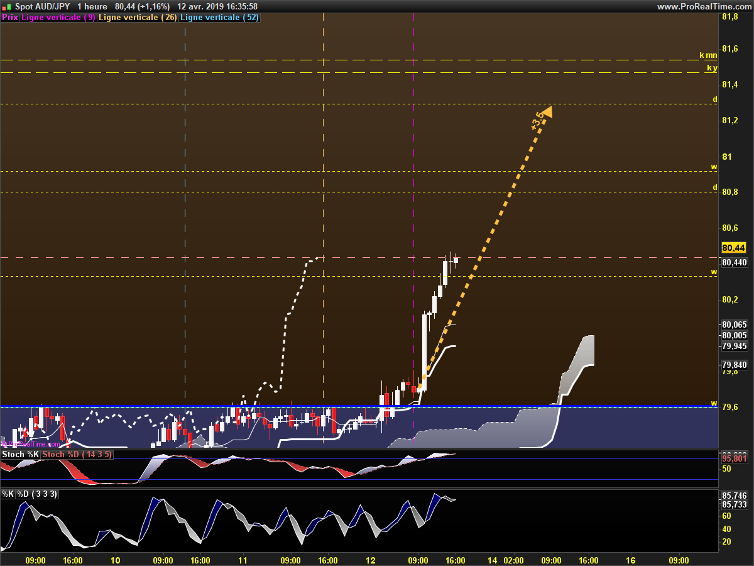The width and height of the screenshot is (754, 566).
Task: Click the '%D (3 3 3)' label
Action: point(36,494)
